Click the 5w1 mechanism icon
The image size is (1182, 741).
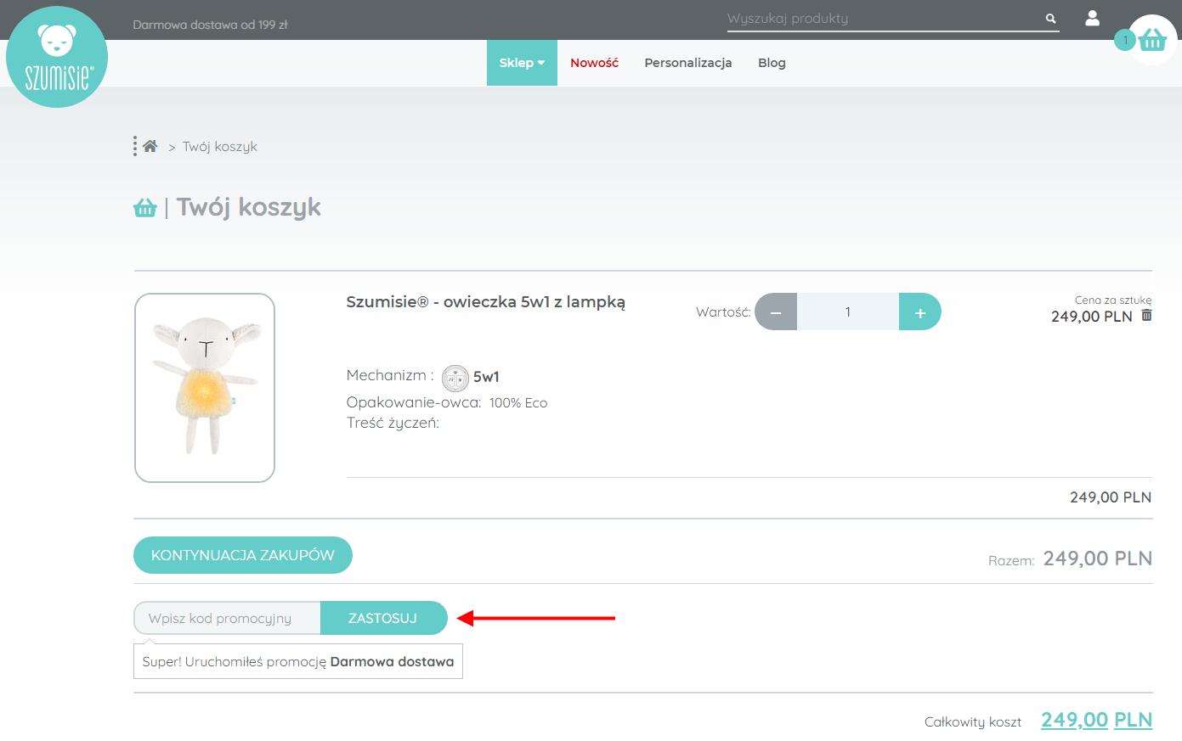point(455,378)
